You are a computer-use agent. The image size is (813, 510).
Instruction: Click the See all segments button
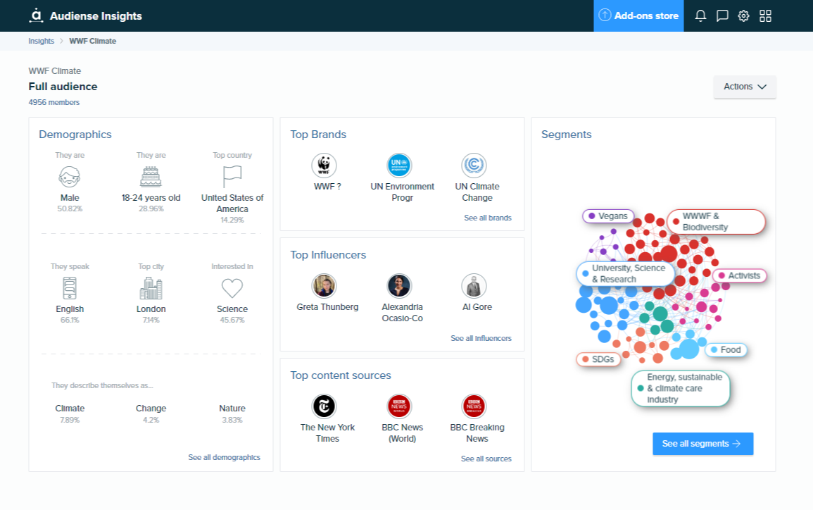tap(702, 444)
